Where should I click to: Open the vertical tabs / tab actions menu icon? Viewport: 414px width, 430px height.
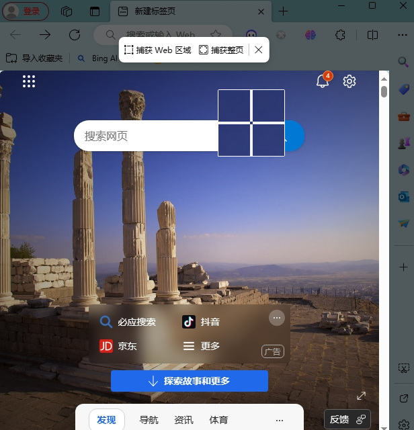click(x=95, y=11)
